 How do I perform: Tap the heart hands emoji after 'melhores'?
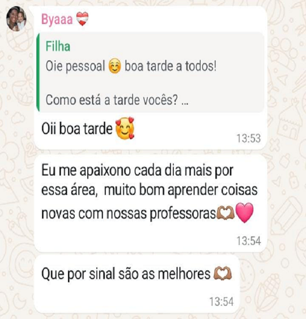point(222,274)
